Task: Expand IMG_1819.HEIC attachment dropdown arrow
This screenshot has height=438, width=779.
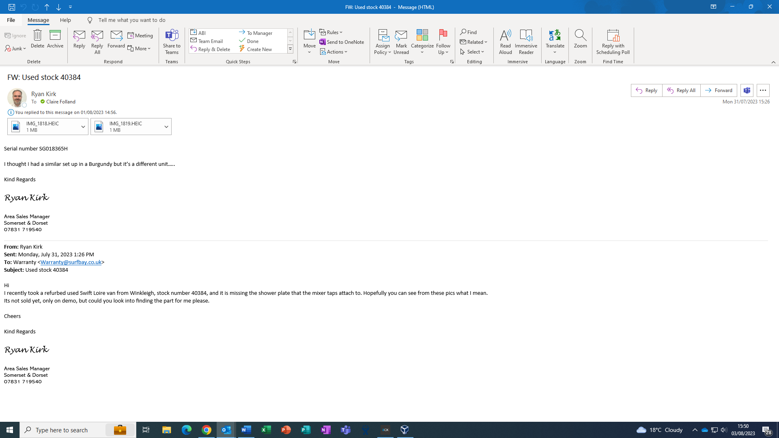Action: point(166,127)
